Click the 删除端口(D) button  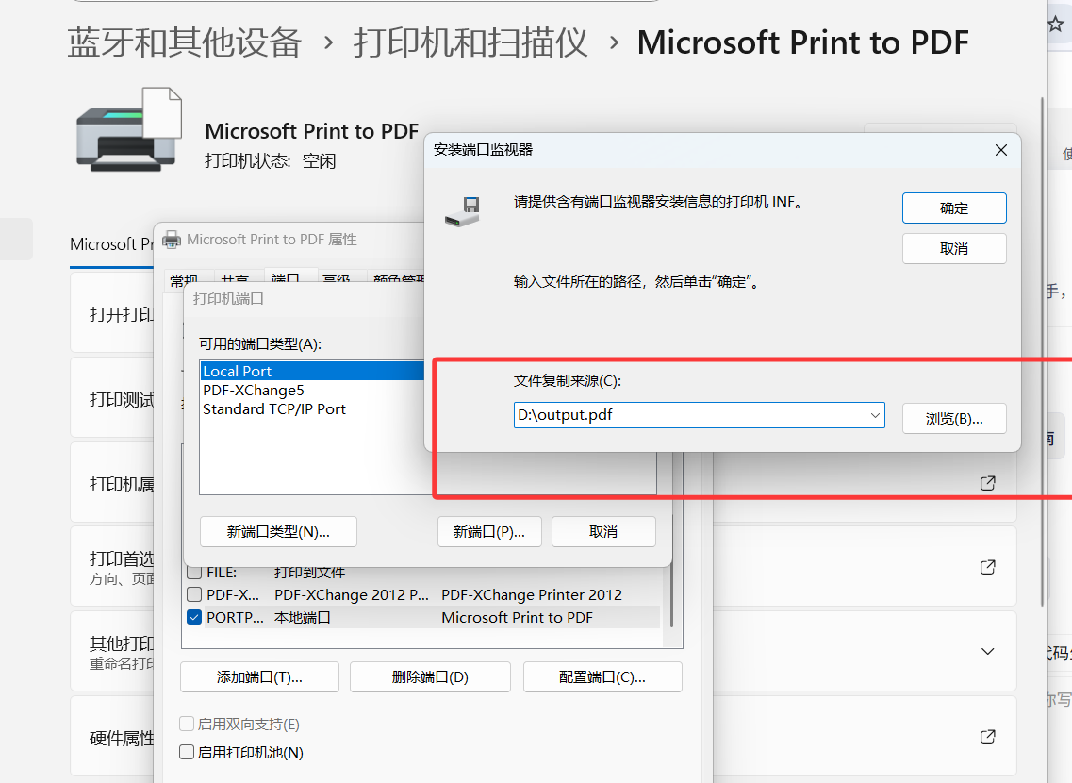[x=430, y=677]
